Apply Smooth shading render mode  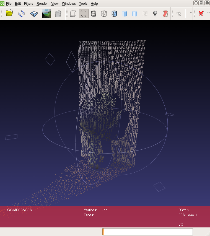click(135, 13)
